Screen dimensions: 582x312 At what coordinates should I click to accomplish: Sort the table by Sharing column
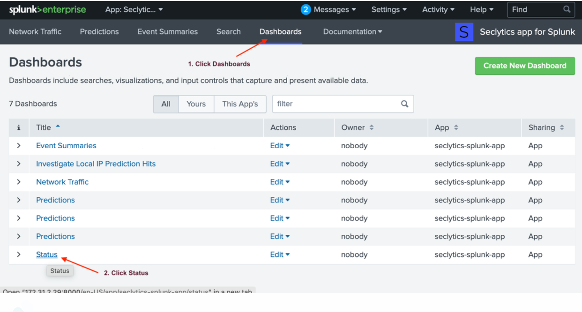(546, 127)
